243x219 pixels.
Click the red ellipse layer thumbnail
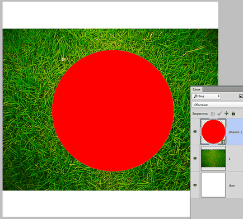click(x=213, y=132)
